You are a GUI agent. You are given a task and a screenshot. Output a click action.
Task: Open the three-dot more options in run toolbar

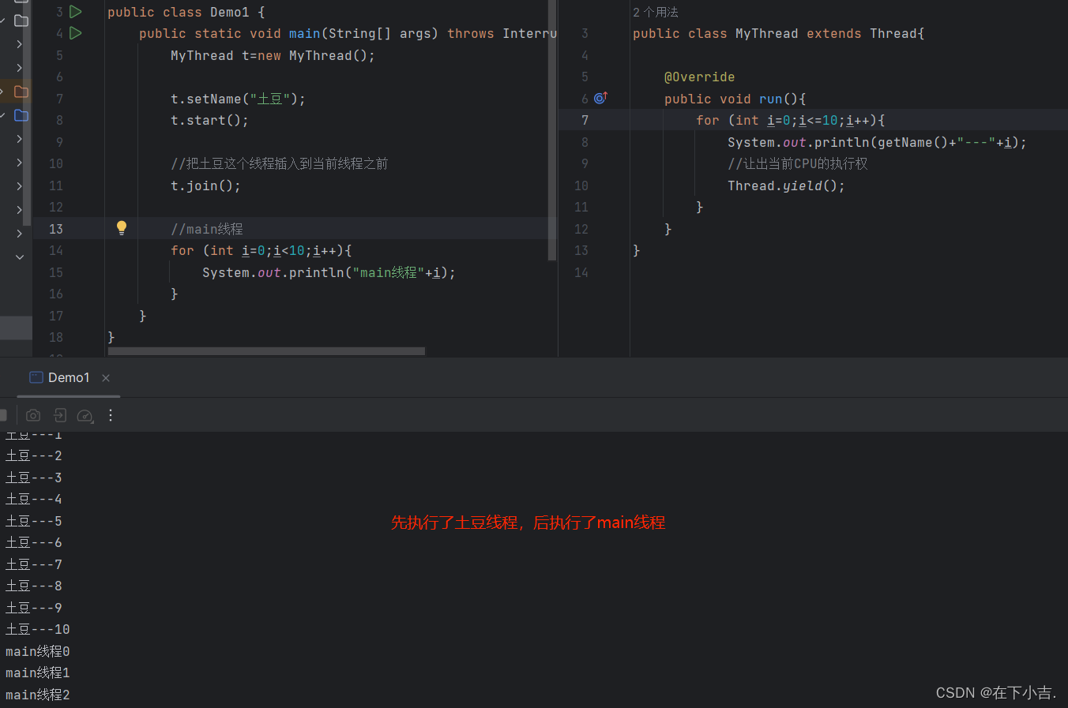pos(111,415)
